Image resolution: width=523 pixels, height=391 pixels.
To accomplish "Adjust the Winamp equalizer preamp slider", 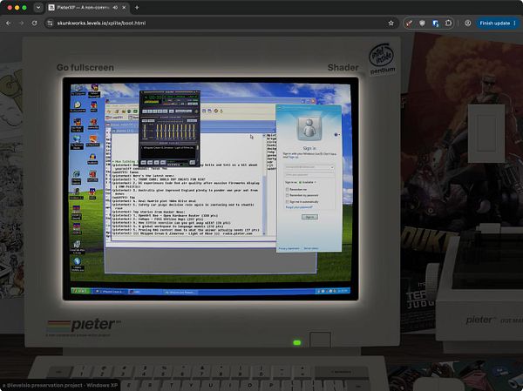I will pos(145,131).
